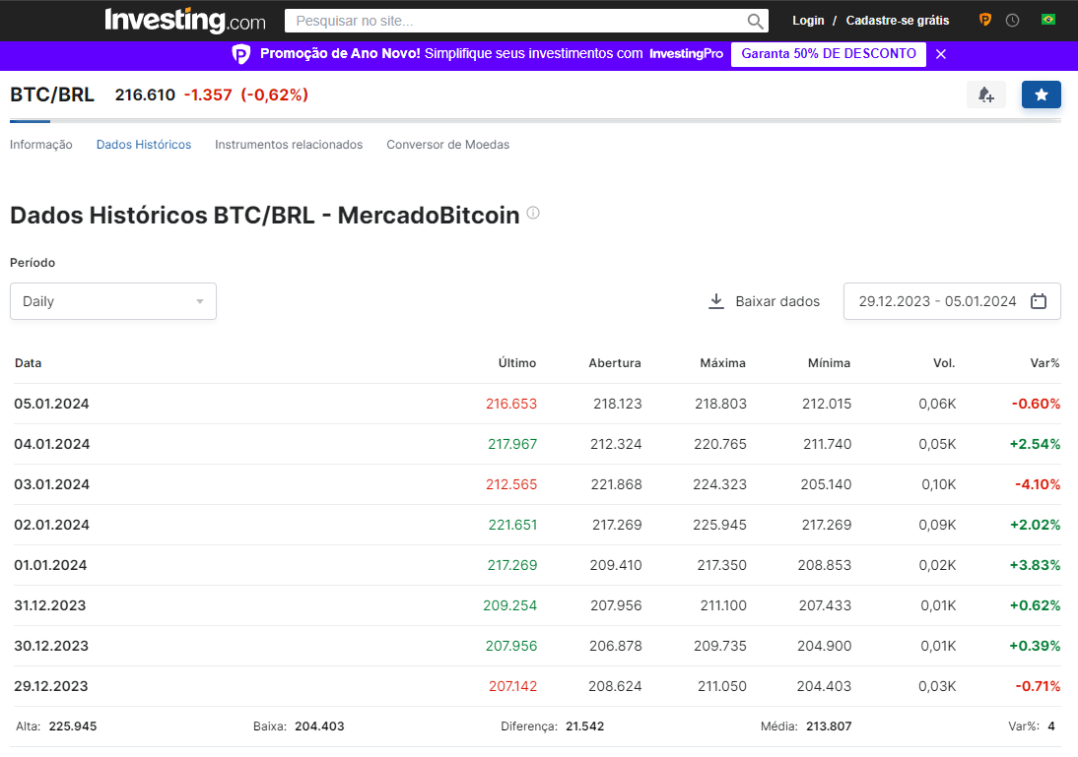Select date cell 01.01.2024
The width and height of the screenshot is (1078, 757).
tap(50, 565)
